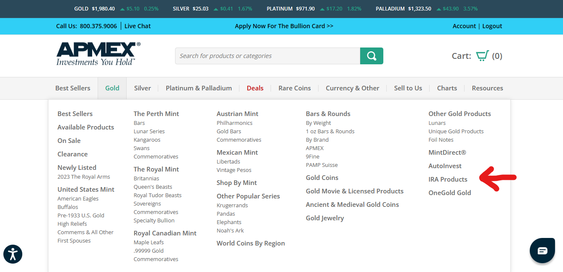Open the Resources menu item

(487, 88)
